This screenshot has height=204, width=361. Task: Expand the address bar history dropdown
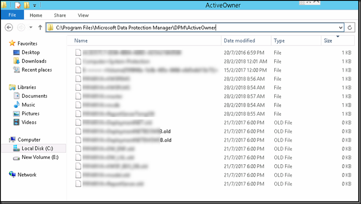pos(341,28)
